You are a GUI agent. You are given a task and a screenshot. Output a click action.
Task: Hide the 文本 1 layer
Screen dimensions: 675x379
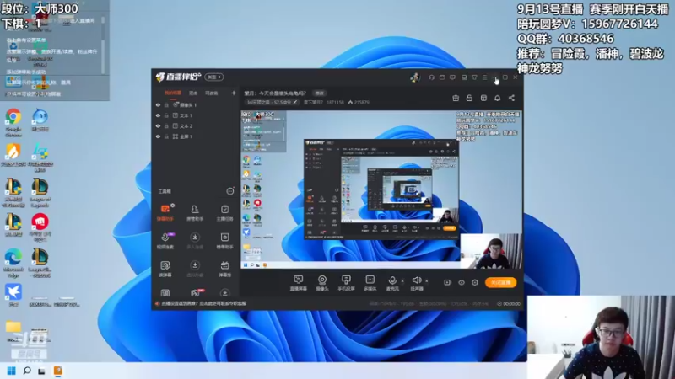[x=158, y=115]
